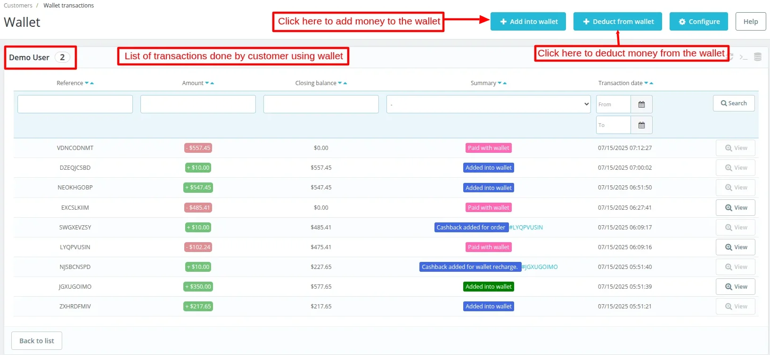The height and width of the screenshot is (355, 770).
Task: Go to Customers breadcrumb
Action: coord(18,6)
